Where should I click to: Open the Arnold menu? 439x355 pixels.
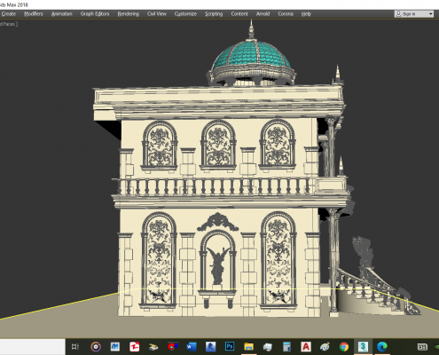click(x=263, y=14)
